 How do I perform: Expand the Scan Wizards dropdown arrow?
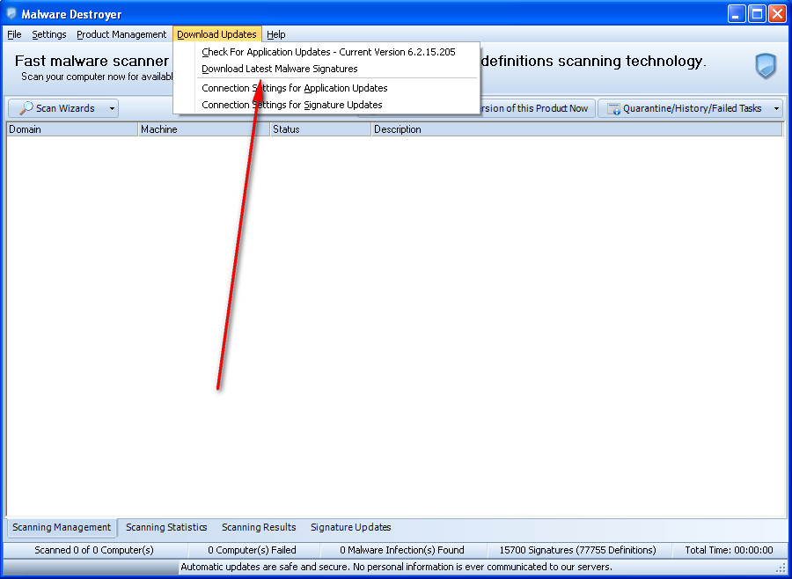tap(112, 108)
